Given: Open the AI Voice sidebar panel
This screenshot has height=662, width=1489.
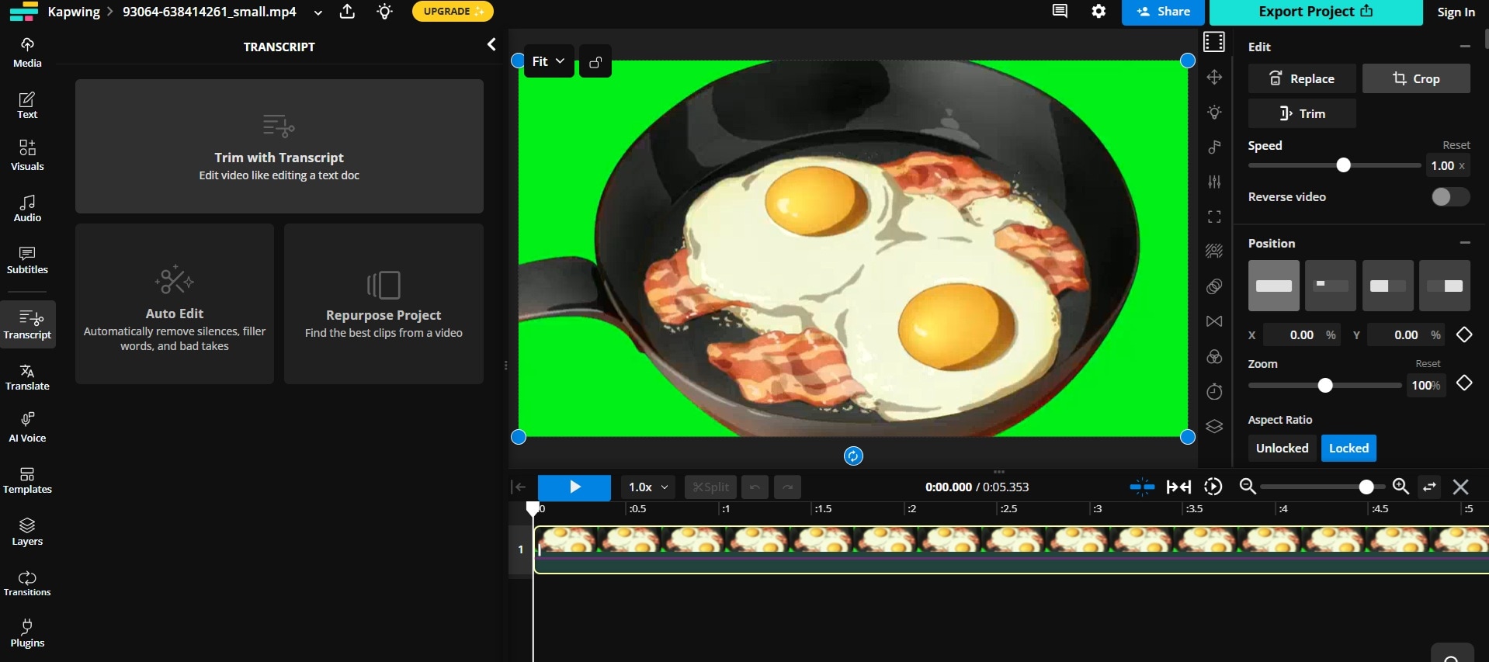Looking at the screenshot, I should (27, 428).
